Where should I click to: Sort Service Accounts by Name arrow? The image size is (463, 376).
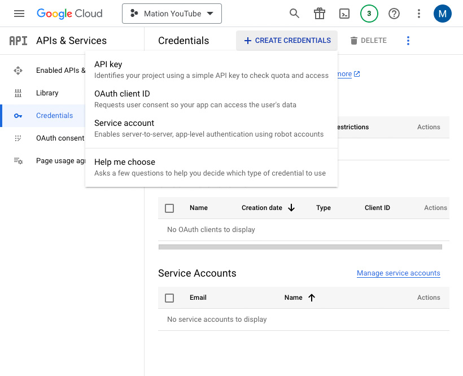312,298
